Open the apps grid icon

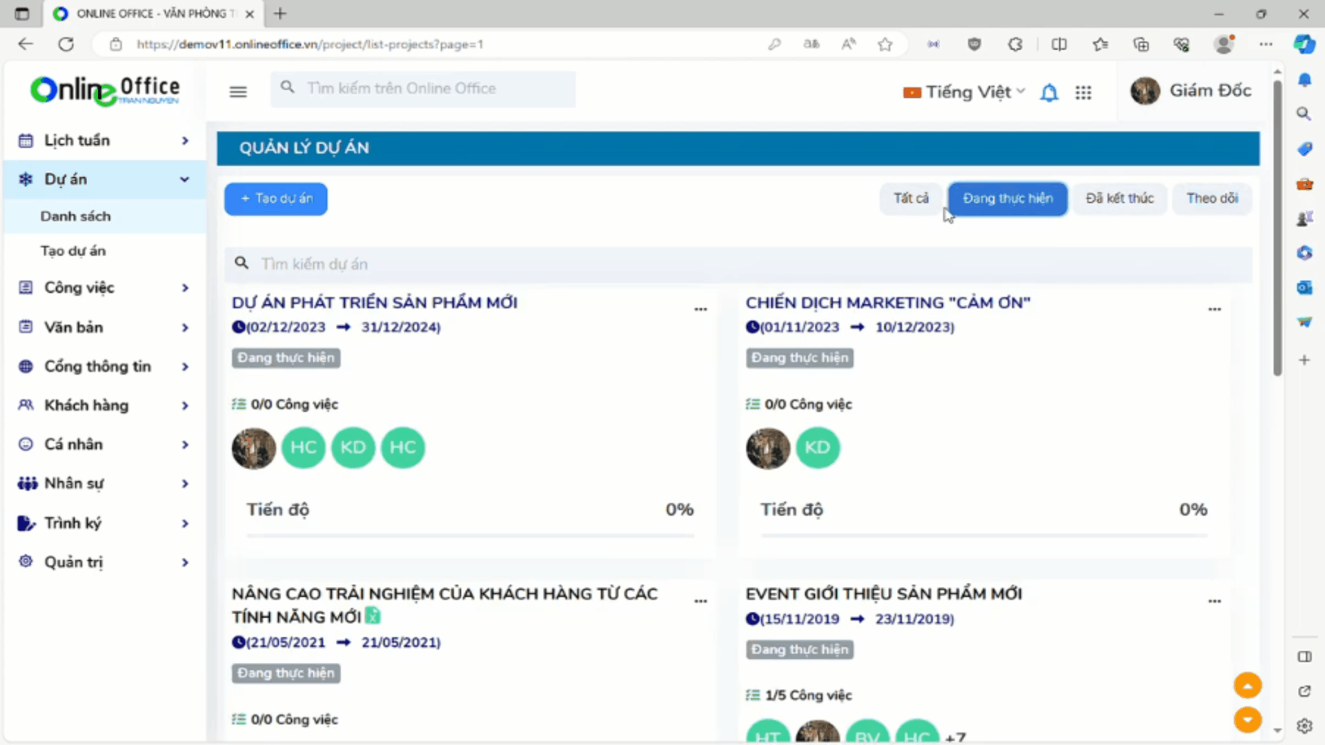tap(1083, 92)
